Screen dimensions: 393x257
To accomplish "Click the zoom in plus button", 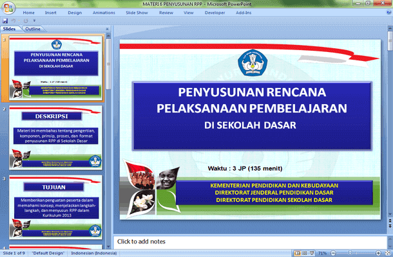I will point(378,253).
